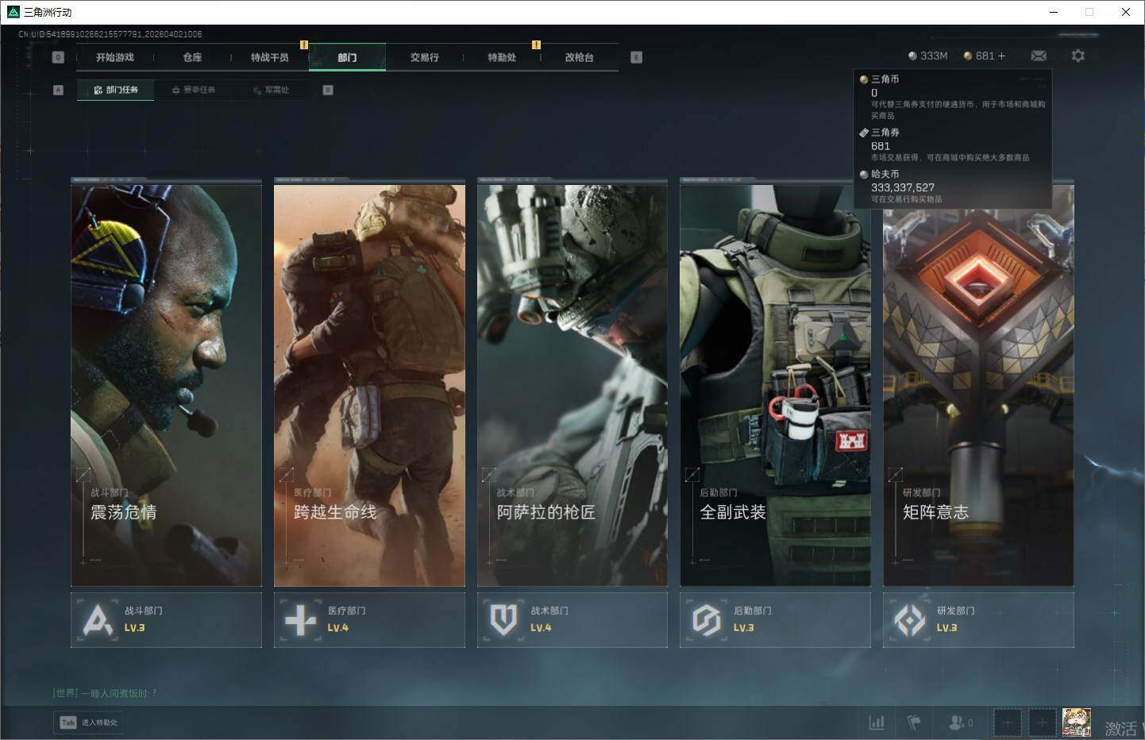Click the 后勤部门 department logo icon
This screenshot has height=740, width=1145.
pos(706,620)
